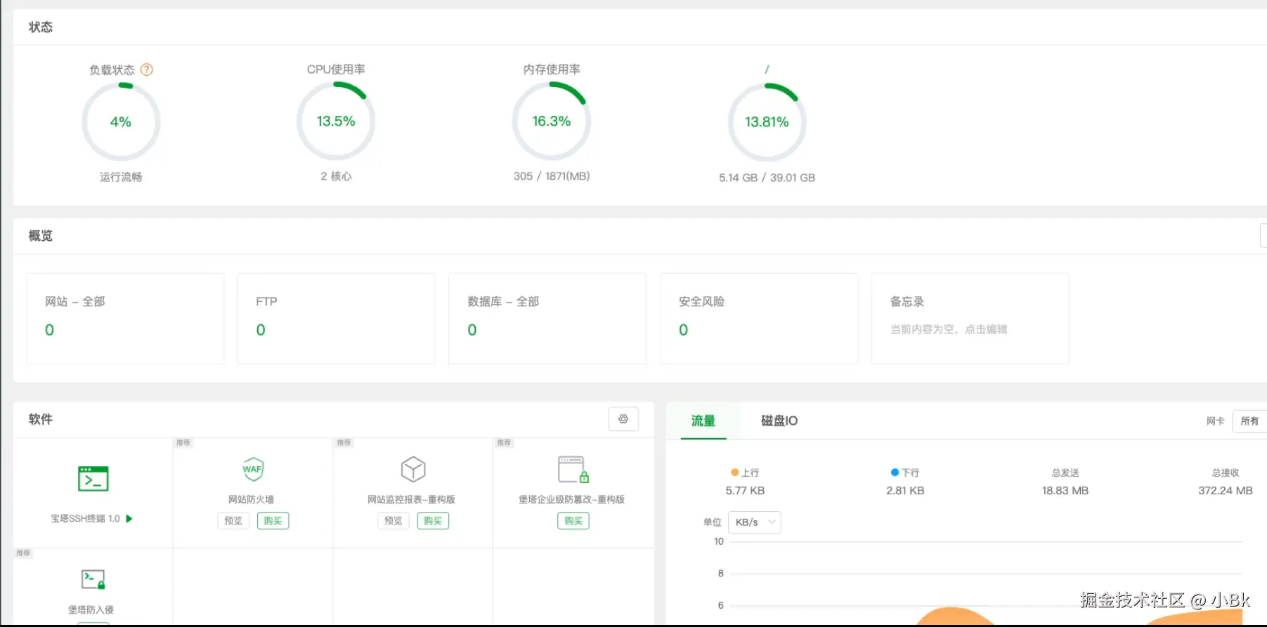Click the 堡塔防入侵 terminal lock icon
The image size is (1267, 627).
tap(93, 579)
